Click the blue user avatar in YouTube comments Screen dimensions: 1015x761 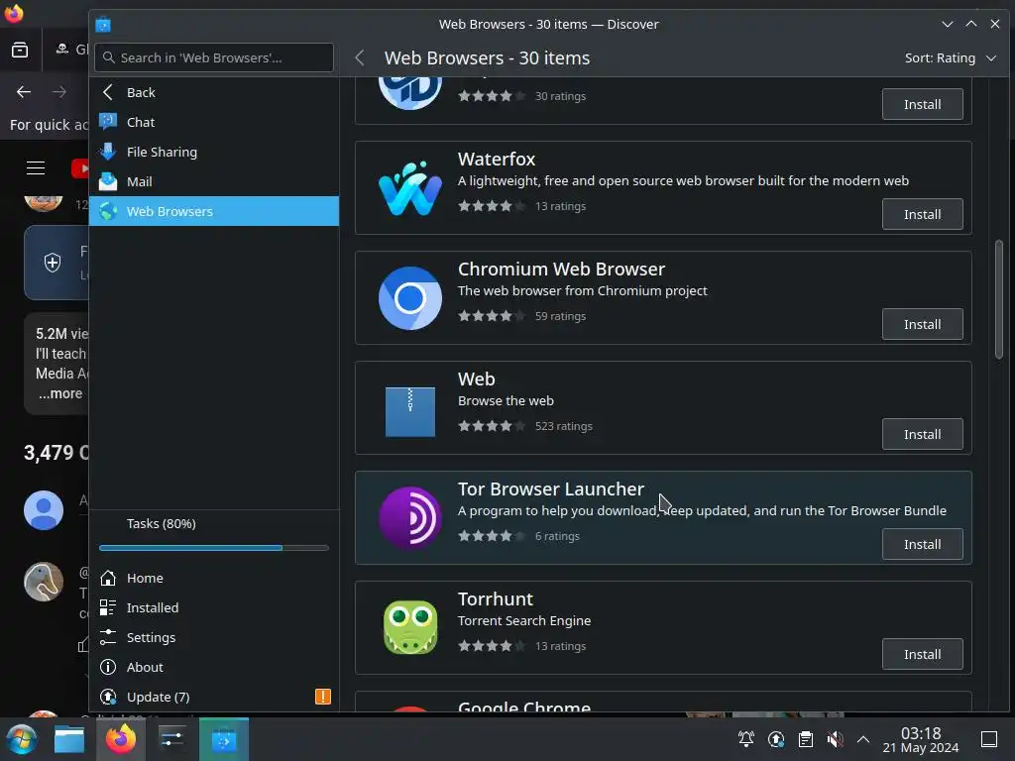point(44,510)
